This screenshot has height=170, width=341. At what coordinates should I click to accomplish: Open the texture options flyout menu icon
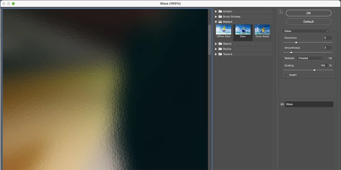(330, 58)
